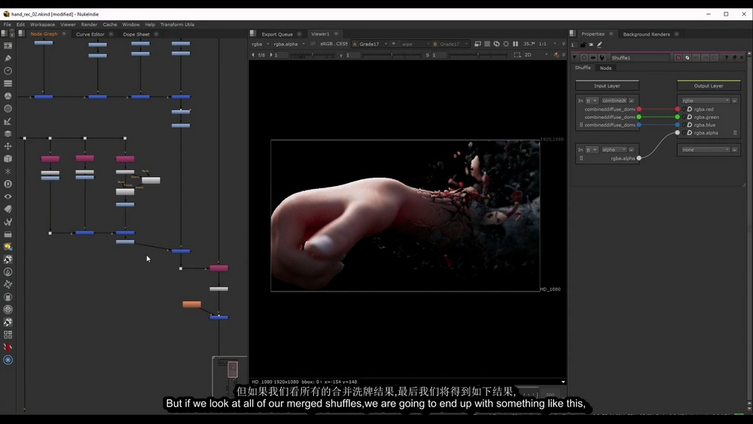Toggle the viewer ROI region icon
This screenshot has width=753, height=424.
click(517, 55)
